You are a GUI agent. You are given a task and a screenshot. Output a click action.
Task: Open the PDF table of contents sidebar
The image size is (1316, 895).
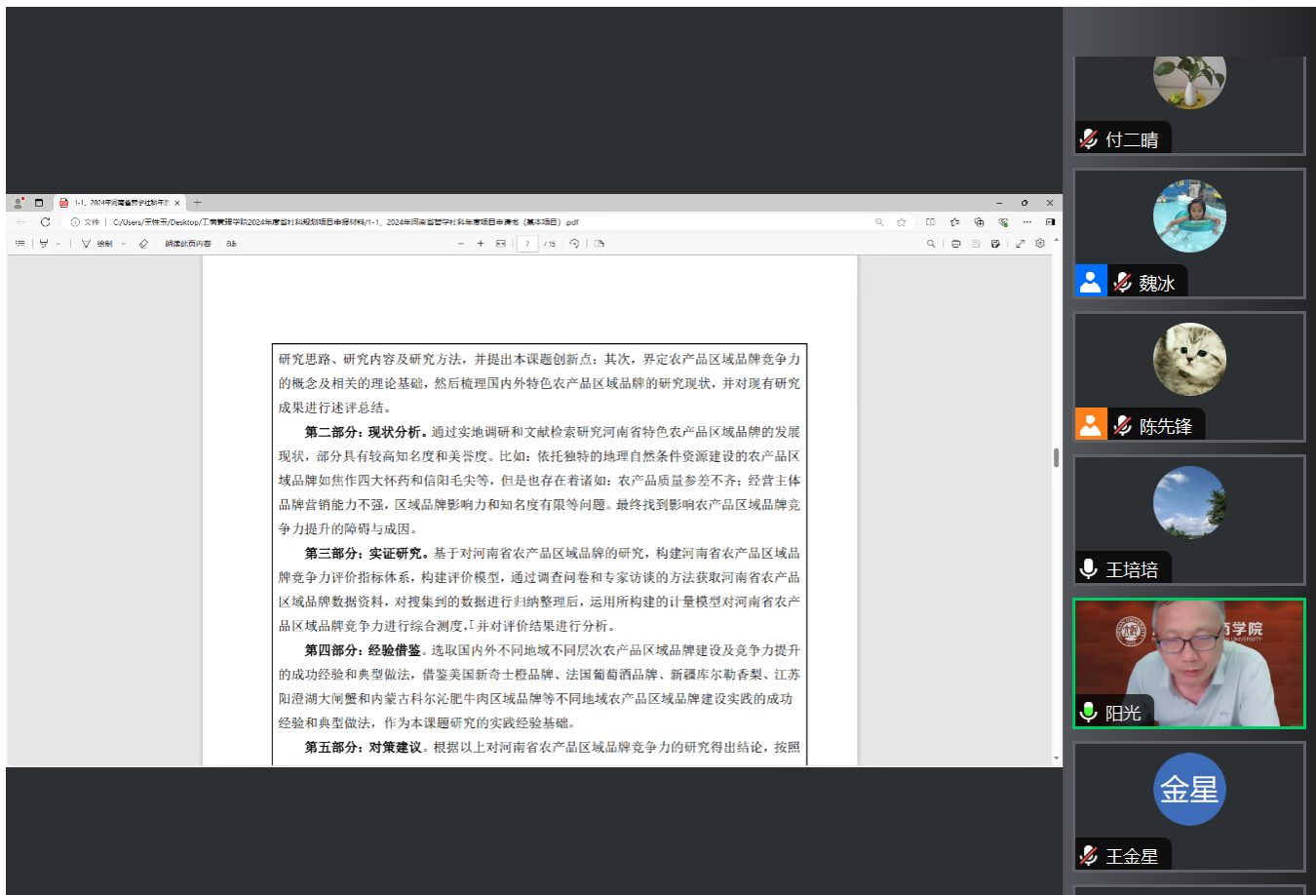(x=19, y=244)
